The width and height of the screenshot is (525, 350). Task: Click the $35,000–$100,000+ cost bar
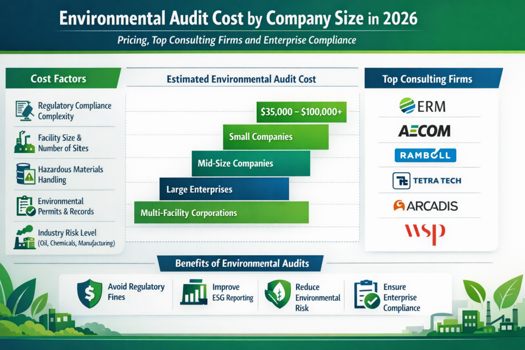(x=300, y=112)
